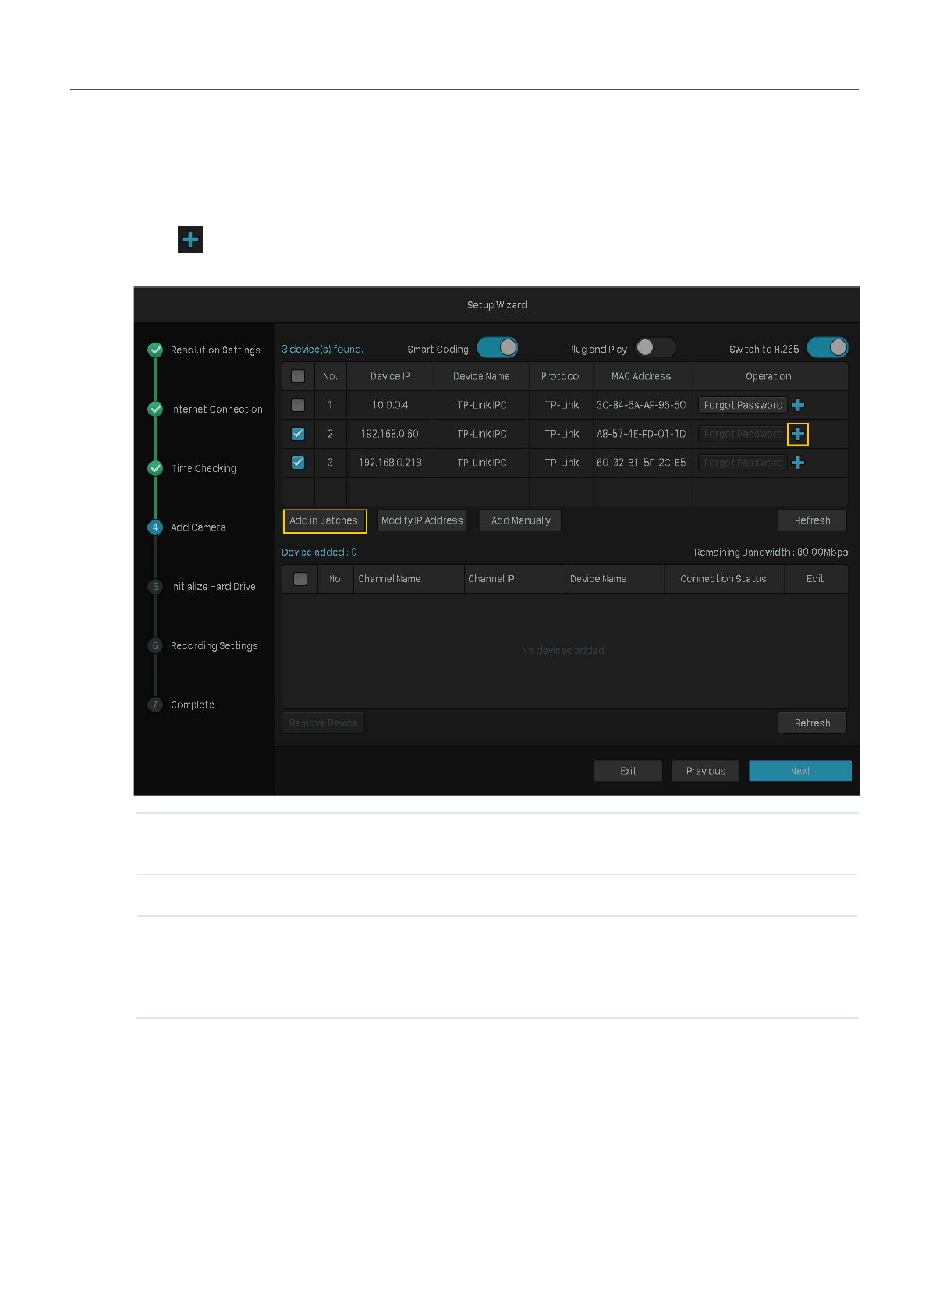The image size is (929, 1314).
Task: Click the Next button
Action: click(x=800, y=771)
